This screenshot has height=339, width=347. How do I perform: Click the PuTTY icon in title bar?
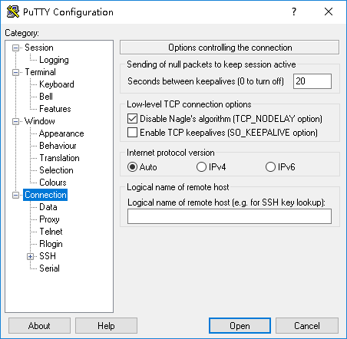(x=13, y=12)
